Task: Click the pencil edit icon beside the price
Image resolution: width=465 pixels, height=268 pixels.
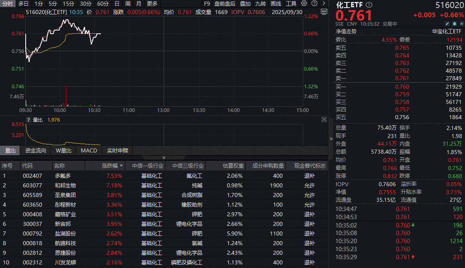Action: tap(447, 24)
